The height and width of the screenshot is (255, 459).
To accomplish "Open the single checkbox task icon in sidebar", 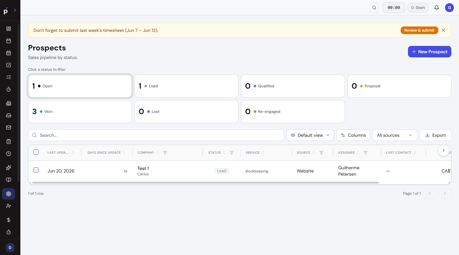I will 9,65.
